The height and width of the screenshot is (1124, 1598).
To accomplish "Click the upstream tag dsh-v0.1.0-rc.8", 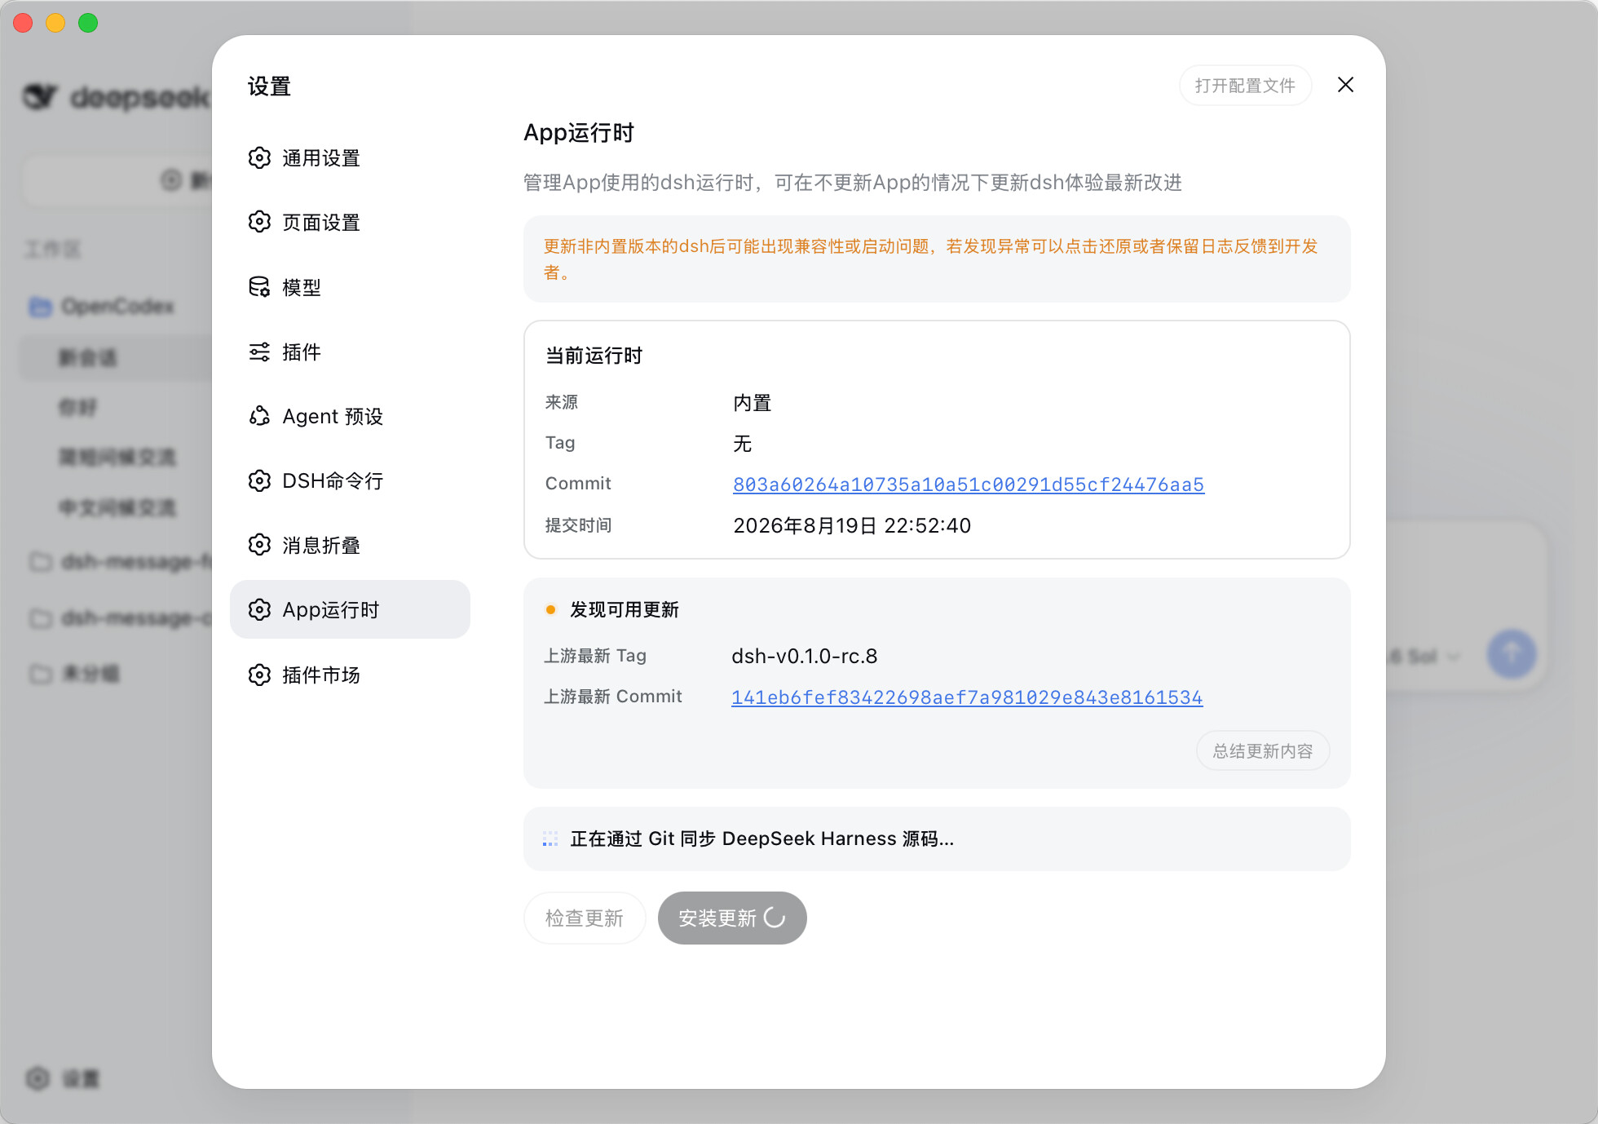I will pyautogui.click(x=805, y=656).
